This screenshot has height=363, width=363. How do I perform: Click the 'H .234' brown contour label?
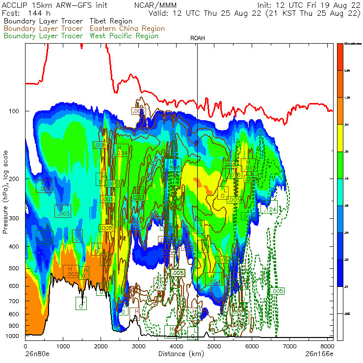point(121,150)
